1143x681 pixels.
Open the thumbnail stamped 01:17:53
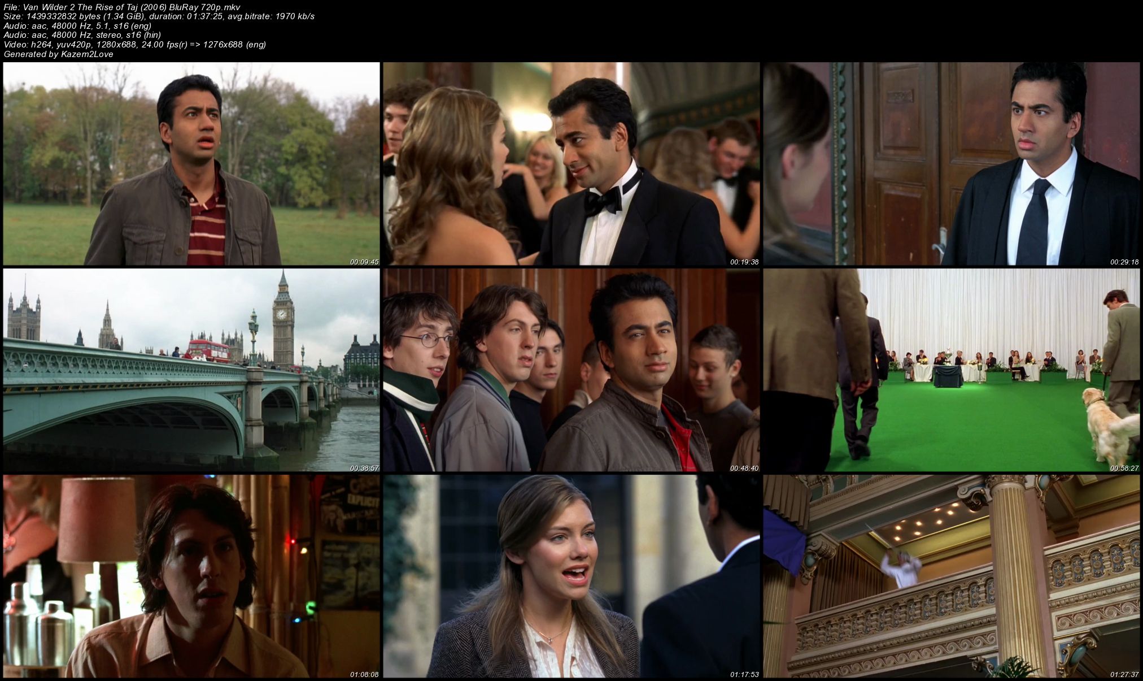pos(571,576)
